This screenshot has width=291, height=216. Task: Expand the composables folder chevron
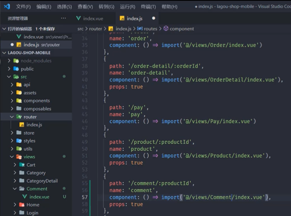[12, 109]
